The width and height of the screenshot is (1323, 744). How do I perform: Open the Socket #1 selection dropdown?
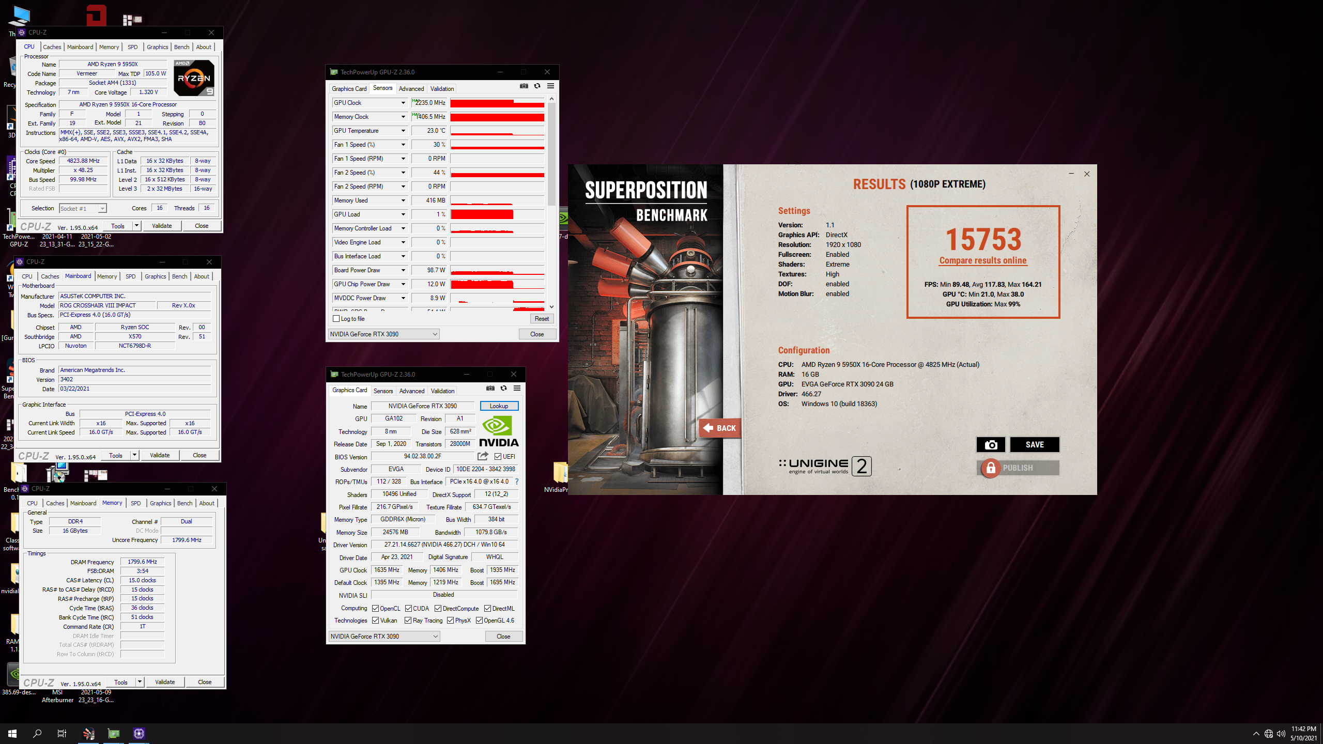click(83, 209)
